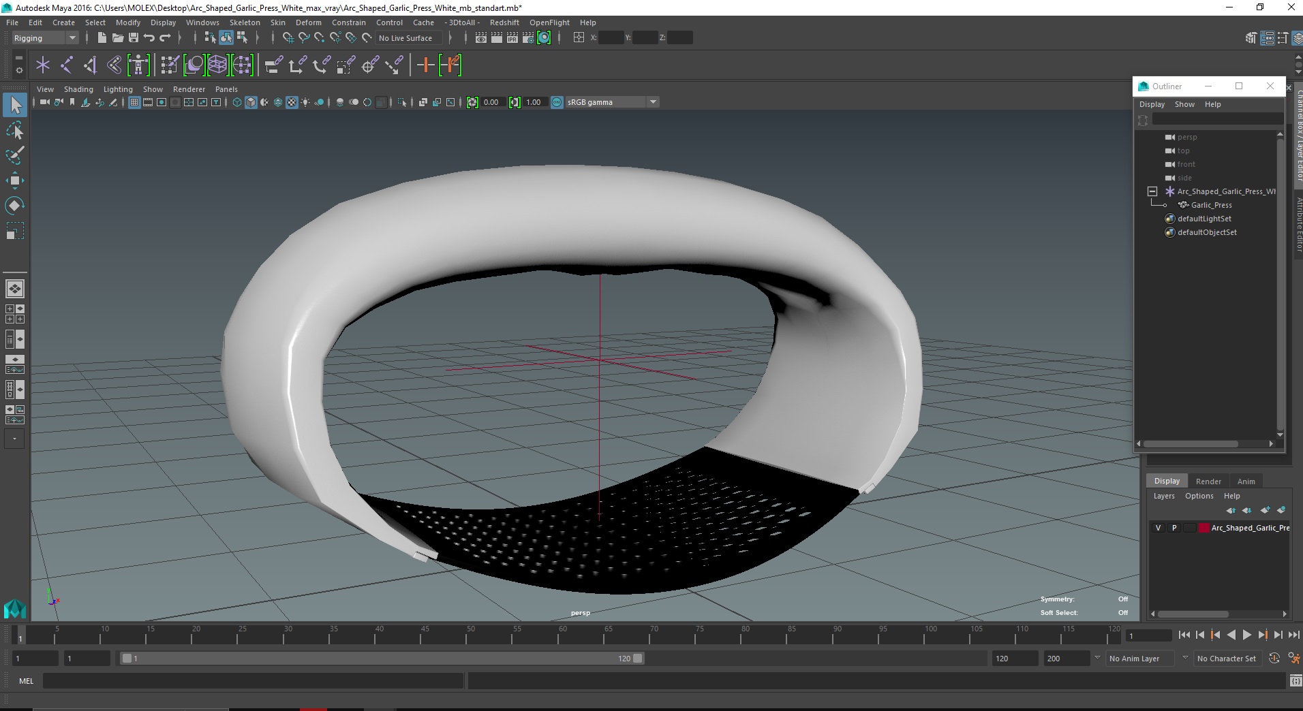The image size is (1303, 711).
Task: Click the red layer color swatch
Action: (1204, 528)
